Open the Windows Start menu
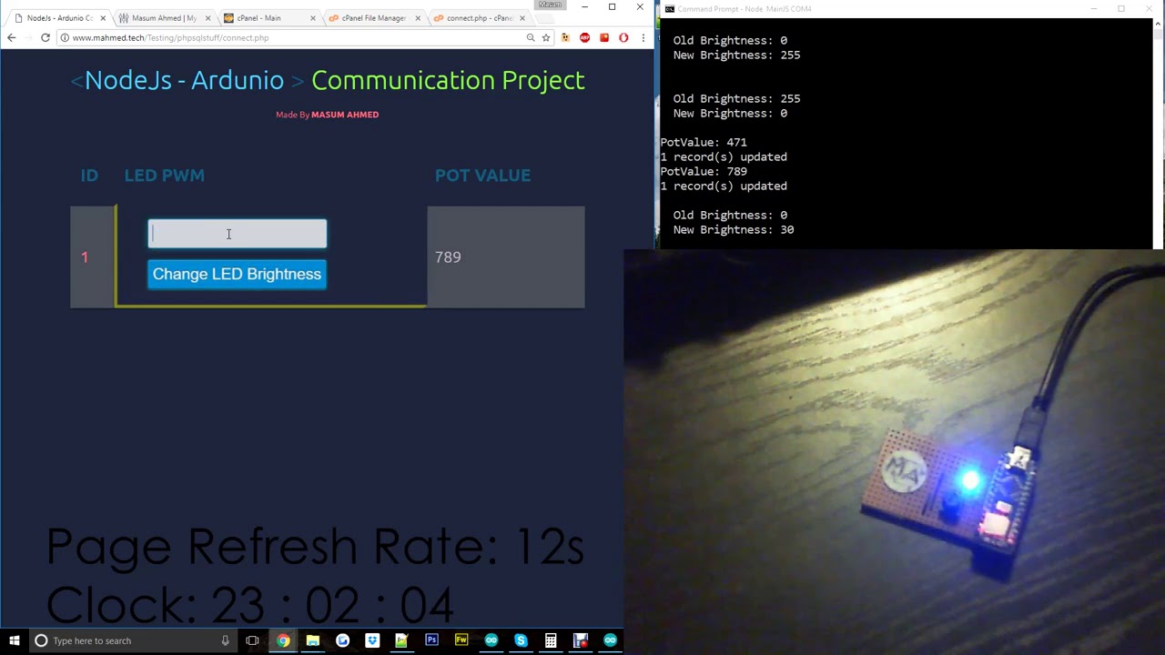Image resolution: width=1165 pixels, height=655 pixels. [x=14, y=640]
